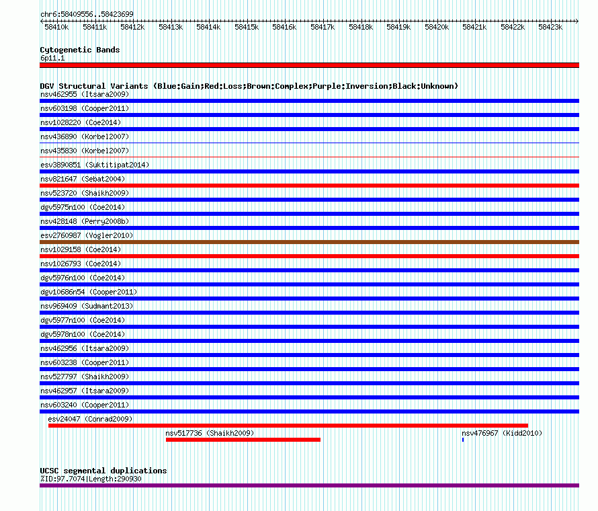The image size is (598, 511).
Task: Click the nsv462955 (Itsara2009) variant label
Action: click(85, 94)
